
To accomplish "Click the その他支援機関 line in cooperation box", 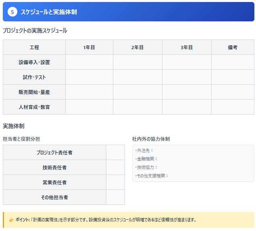I will [152, 176].
